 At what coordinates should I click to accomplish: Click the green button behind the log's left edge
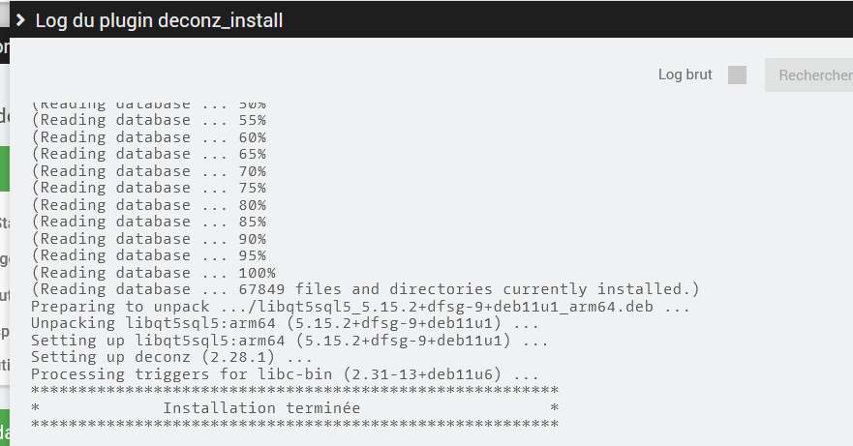pos(4,168)
